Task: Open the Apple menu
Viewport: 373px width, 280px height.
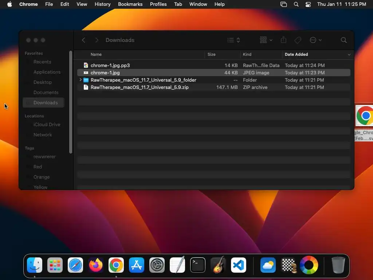Action: (x=9, y=4)
